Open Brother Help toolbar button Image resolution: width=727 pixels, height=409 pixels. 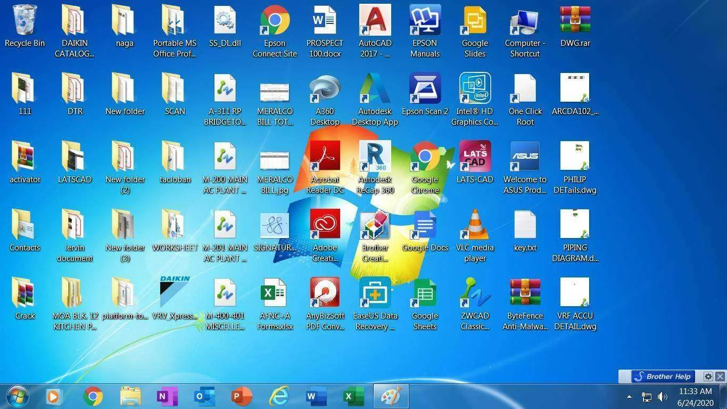point(662,377)
